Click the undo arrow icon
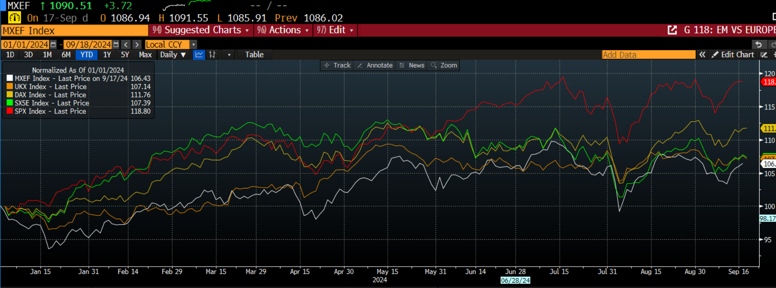The width and height of the screenshot is (776, 288). point(758,44)
